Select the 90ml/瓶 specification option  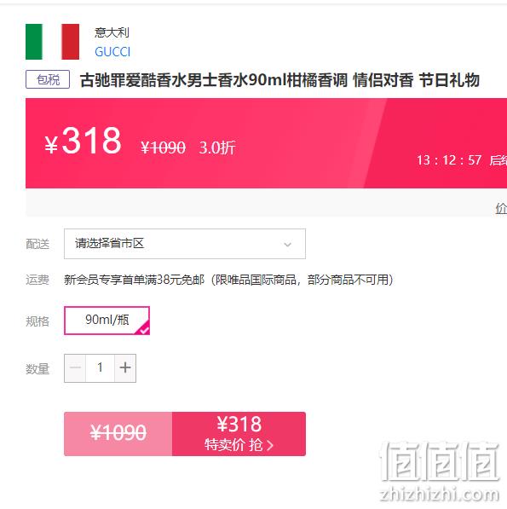pos(107,321)
